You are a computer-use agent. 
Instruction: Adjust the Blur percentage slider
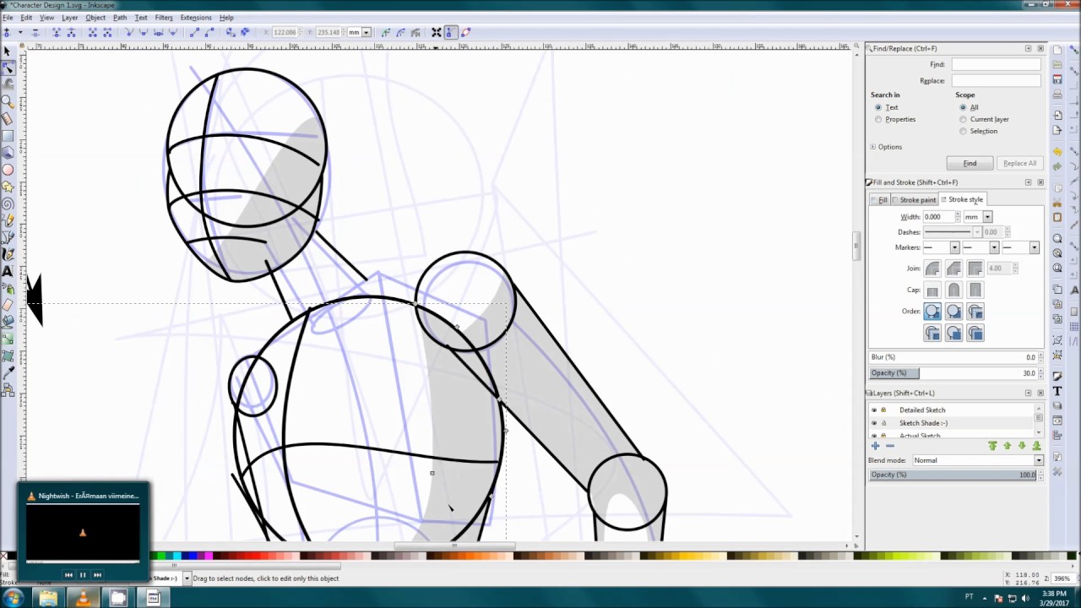point(952,357)
